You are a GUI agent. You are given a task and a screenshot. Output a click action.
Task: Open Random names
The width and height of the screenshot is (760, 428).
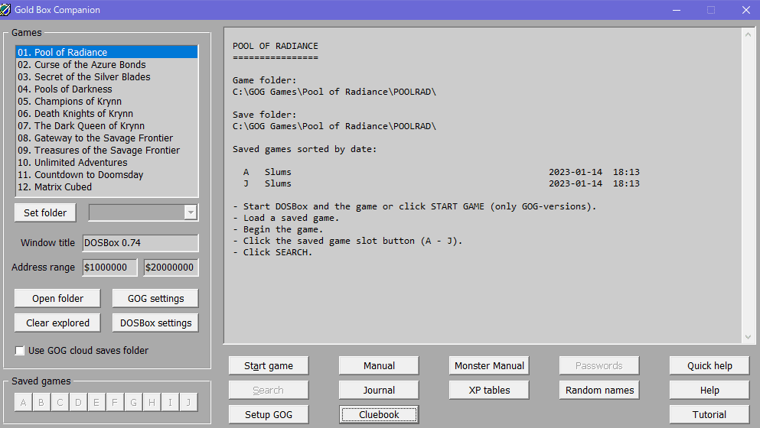pyautogui.click(x=599, y=391)
